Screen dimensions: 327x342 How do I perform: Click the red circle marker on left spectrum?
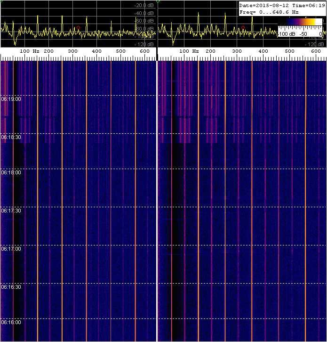[79, 28]
